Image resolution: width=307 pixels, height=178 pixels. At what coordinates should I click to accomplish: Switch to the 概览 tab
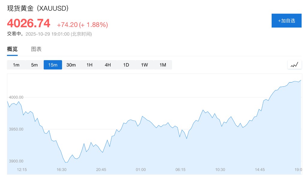point(12,49)
